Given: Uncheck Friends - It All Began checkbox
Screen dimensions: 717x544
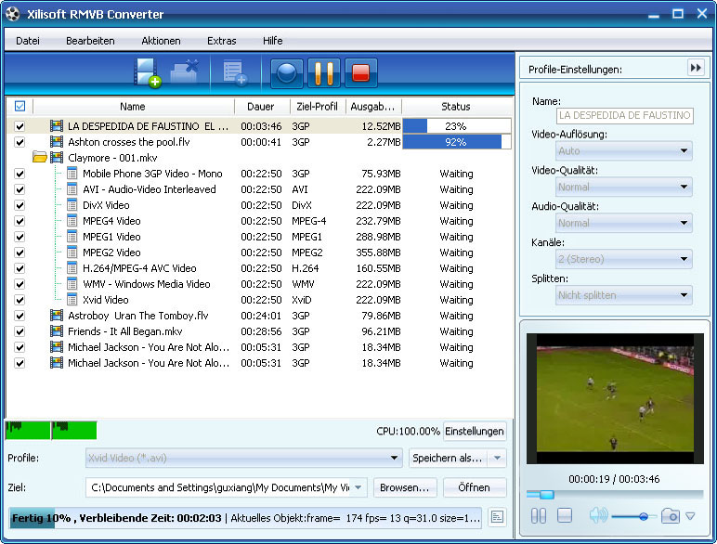Looking at the screenshot, I should (x=20, y=331).
